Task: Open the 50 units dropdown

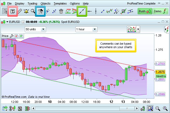Action: pyautogui.click(x=35, y=29)
